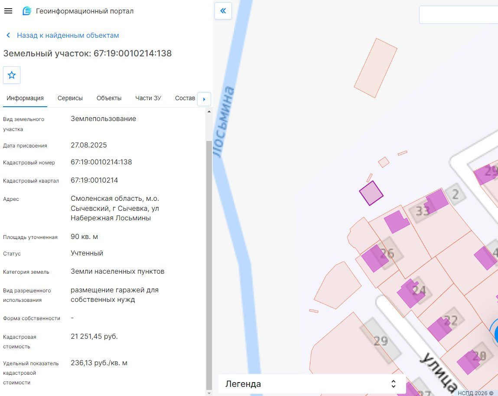The width and height of the screenshot is (498, 396).
Task: Click the value Землепользование
Action: point(103,119)
